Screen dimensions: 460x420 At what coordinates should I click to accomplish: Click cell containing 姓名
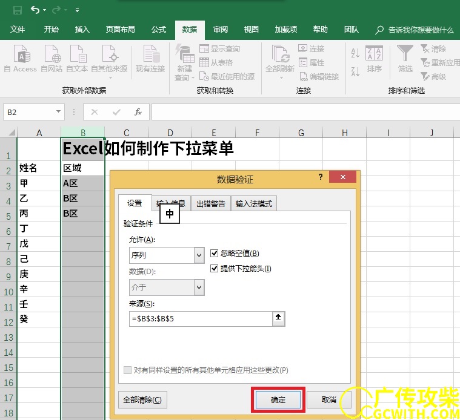[x=38, y=168]
